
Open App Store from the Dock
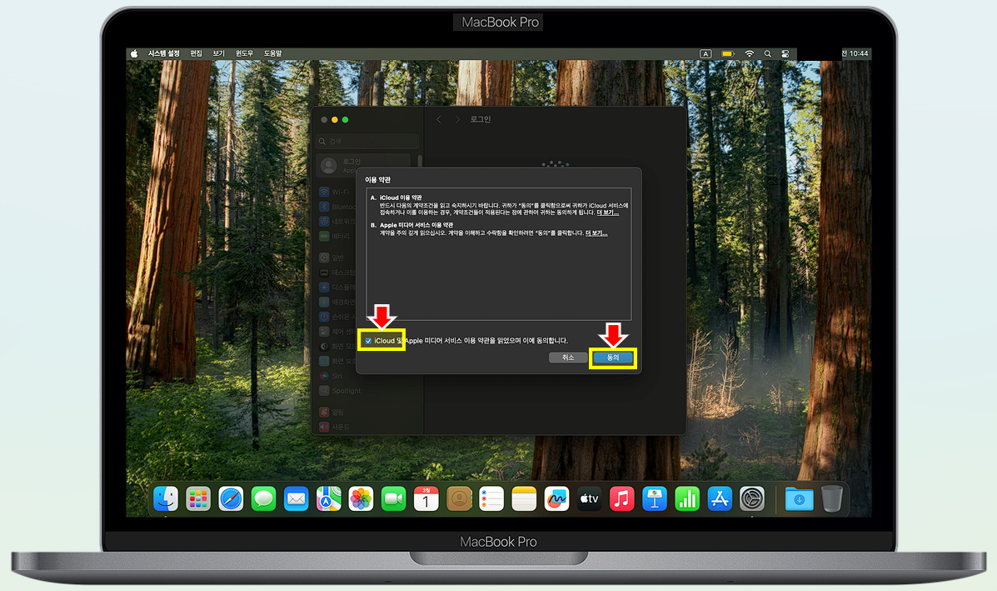[x=719, y=498]
